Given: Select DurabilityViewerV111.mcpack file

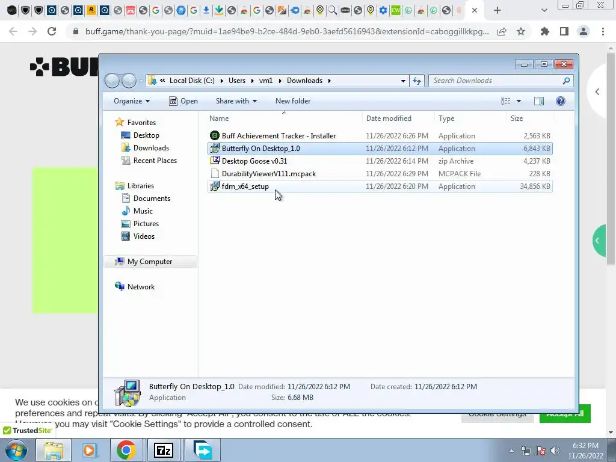Looking at the screenshot, I should 380,174.
